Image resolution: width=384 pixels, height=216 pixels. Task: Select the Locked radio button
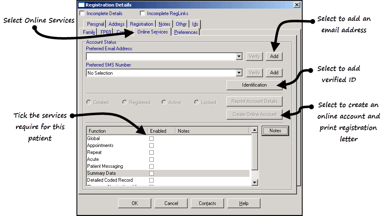point(197,102)
